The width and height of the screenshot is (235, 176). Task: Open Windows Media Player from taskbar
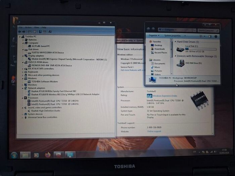coord(36,155)
